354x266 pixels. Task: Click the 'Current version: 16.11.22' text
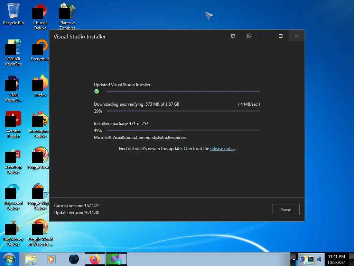[77, 206]
